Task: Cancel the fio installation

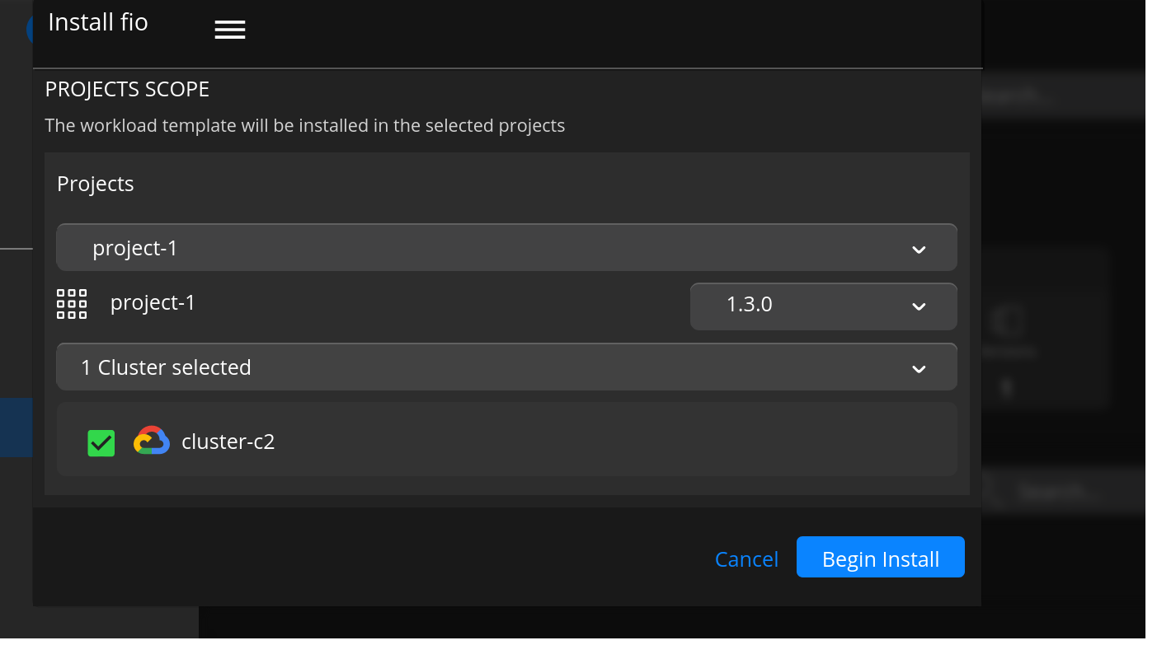Action: 746,559
